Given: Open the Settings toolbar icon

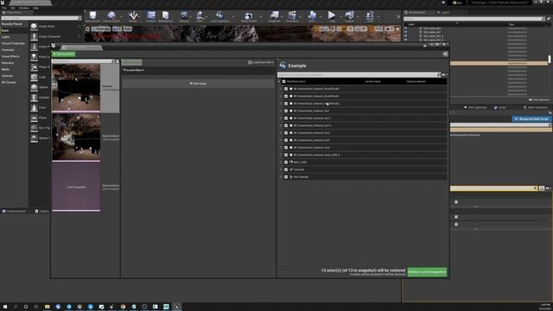Looking at the screenshot, I should point(184,16).
